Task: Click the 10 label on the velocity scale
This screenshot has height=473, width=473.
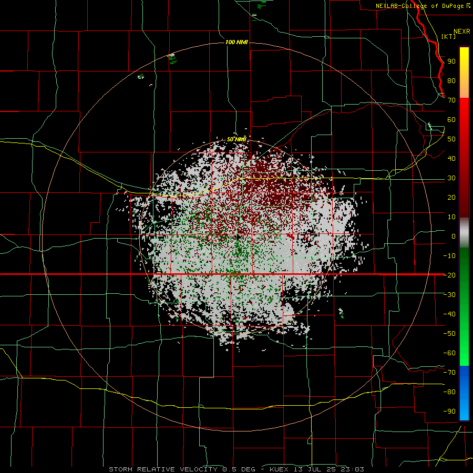Action: (451, 217)
